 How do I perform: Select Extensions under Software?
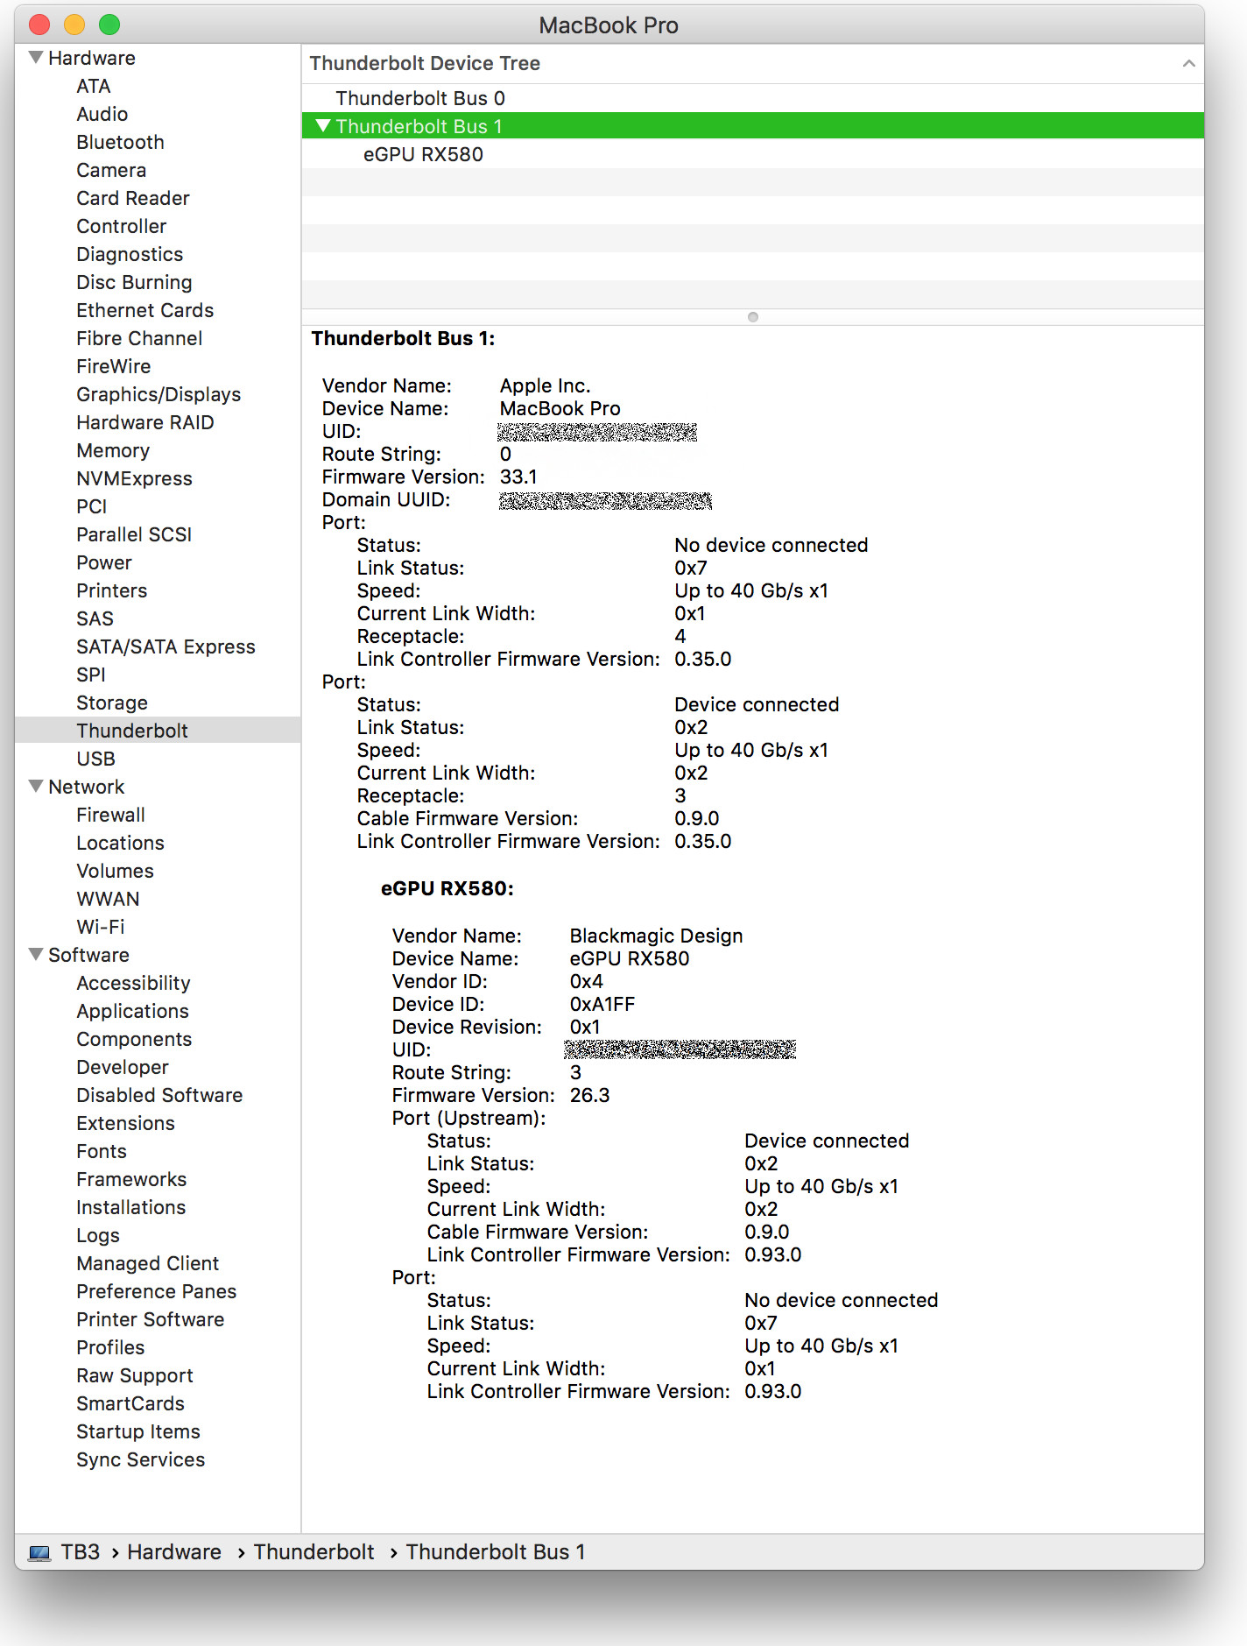[x=125, y=1123]
